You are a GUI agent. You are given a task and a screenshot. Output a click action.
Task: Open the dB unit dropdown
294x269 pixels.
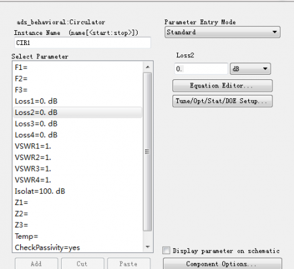[x=250, y=69]
